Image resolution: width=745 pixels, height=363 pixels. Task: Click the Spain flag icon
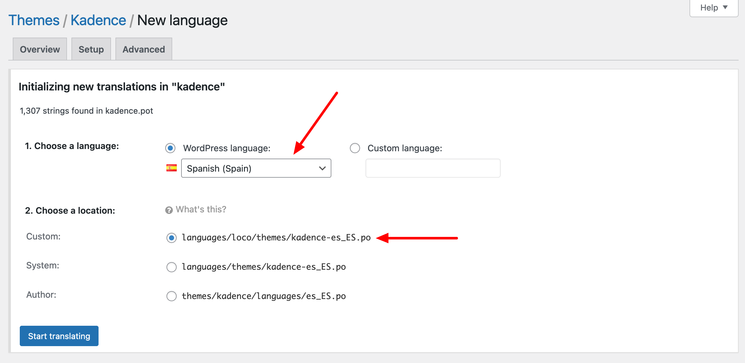coord(172,168)
